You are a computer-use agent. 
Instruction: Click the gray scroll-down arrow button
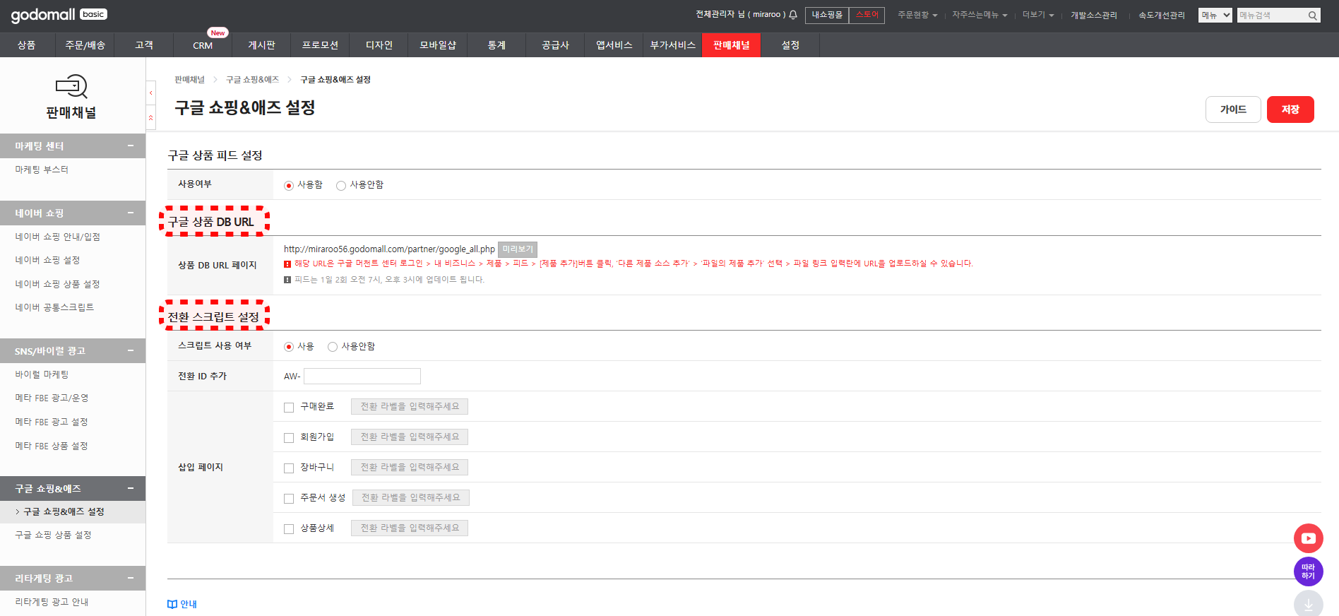[1308, 604]
